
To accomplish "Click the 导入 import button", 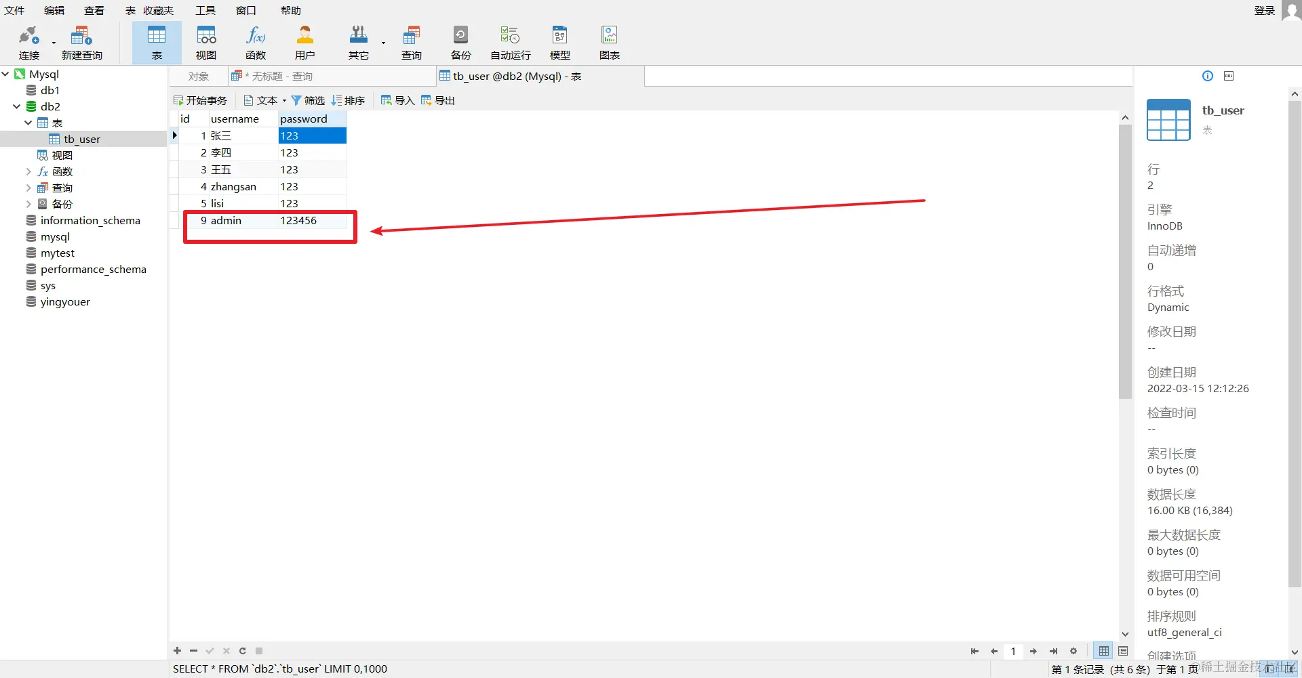I will point(397,100).
